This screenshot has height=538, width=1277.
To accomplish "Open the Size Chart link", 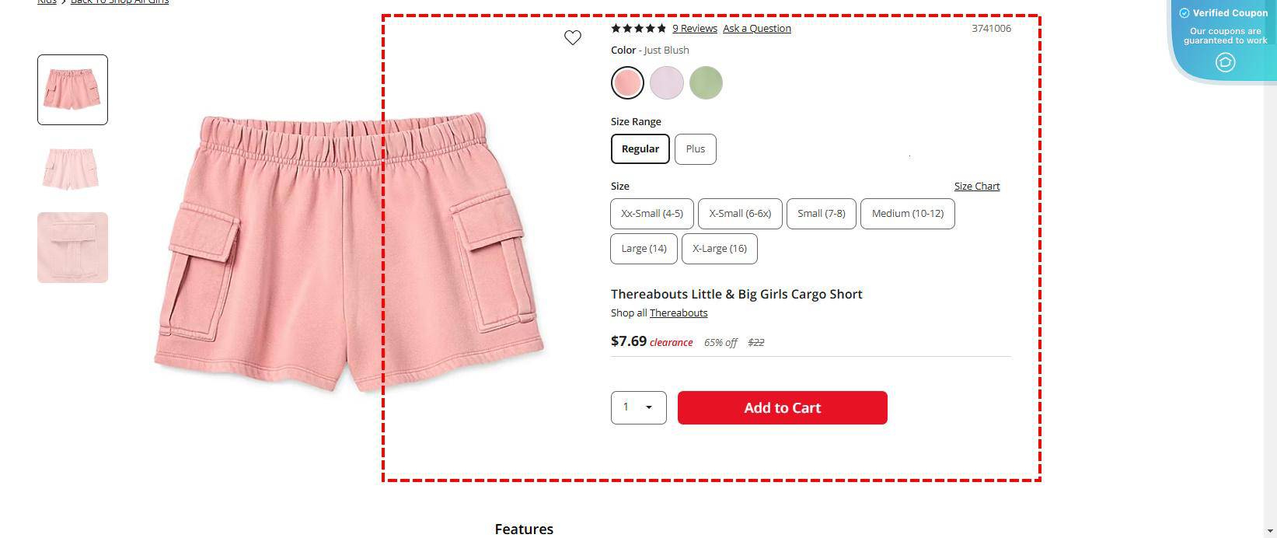I will 976,186.
